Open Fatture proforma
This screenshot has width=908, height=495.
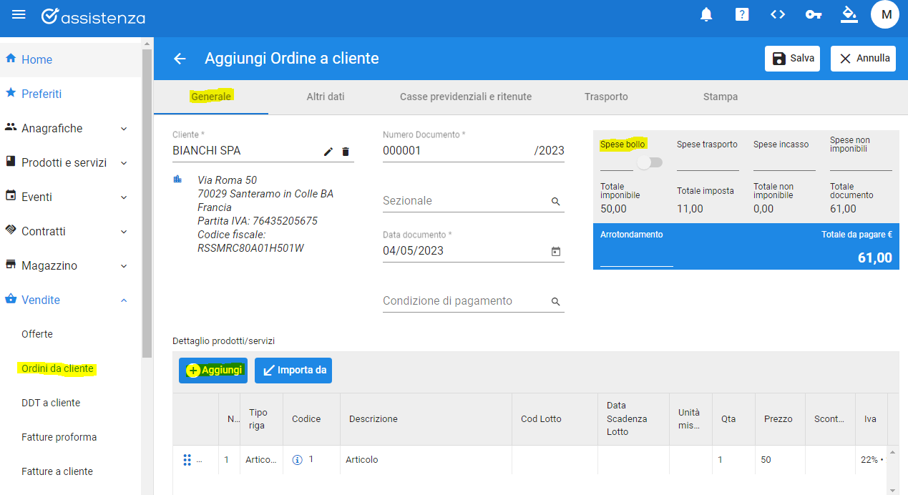coord(70,437)
